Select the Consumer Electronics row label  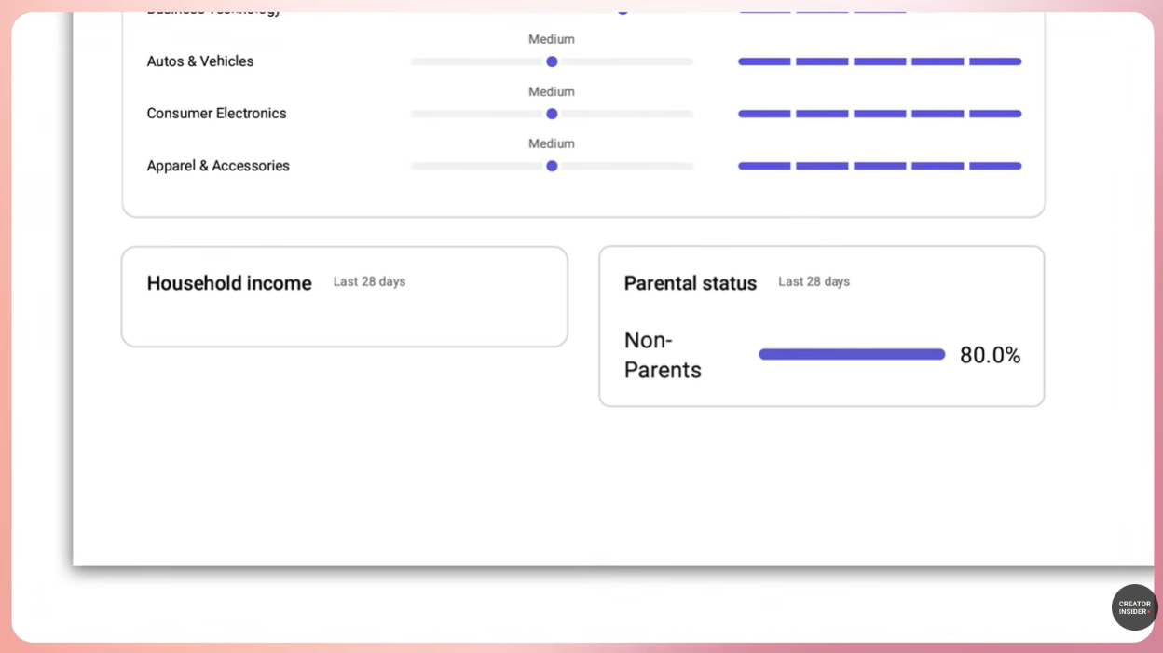pos(216,114)
